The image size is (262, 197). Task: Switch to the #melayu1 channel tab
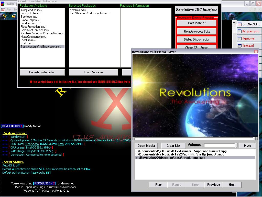(x=249, y=46)
